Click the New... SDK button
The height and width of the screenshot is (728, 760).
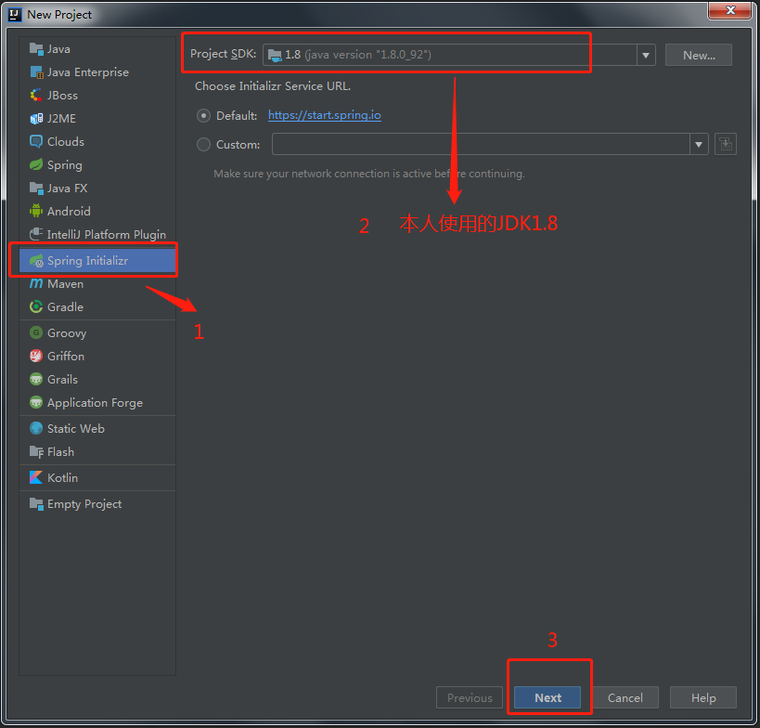click(699, 56)
